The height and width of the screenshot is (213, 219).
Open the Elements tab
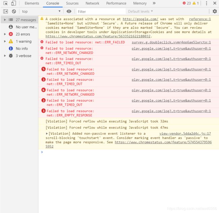tap(32, 3)
